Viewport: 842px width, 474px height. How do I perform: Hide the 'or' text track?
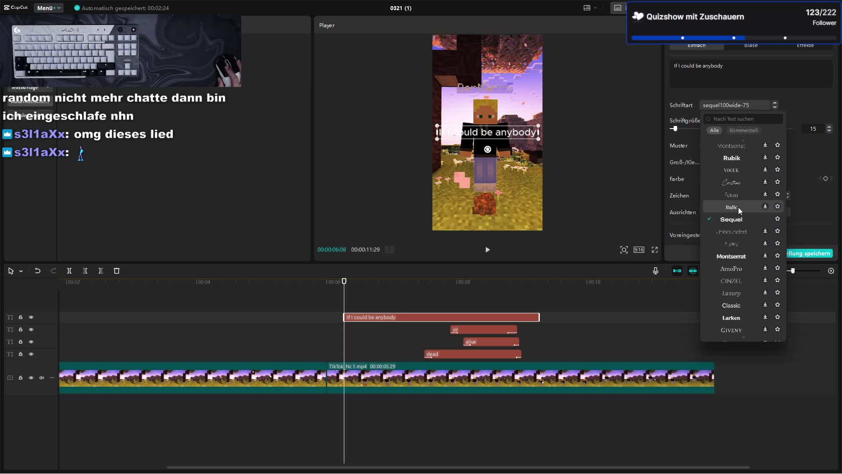click(x=31, y=330)
